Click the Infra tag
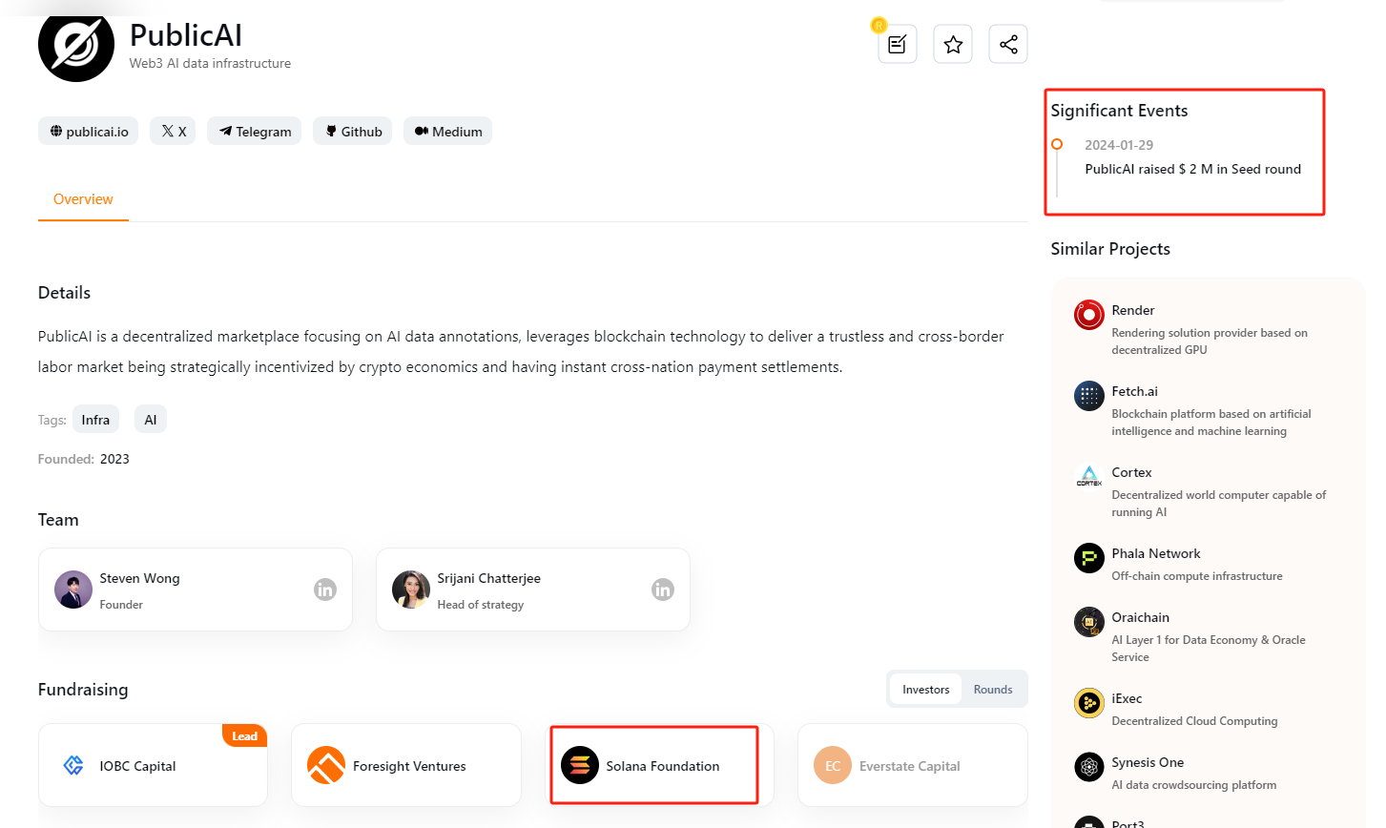1386x828 pixels. coord(95,420)
